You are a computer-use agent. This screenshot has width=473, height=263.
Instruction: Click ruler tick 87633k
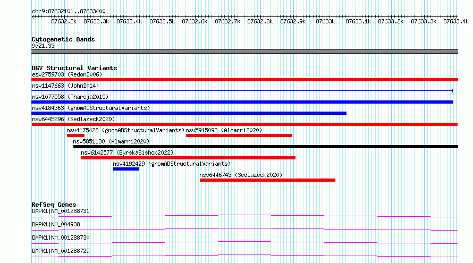click(325, 21)
